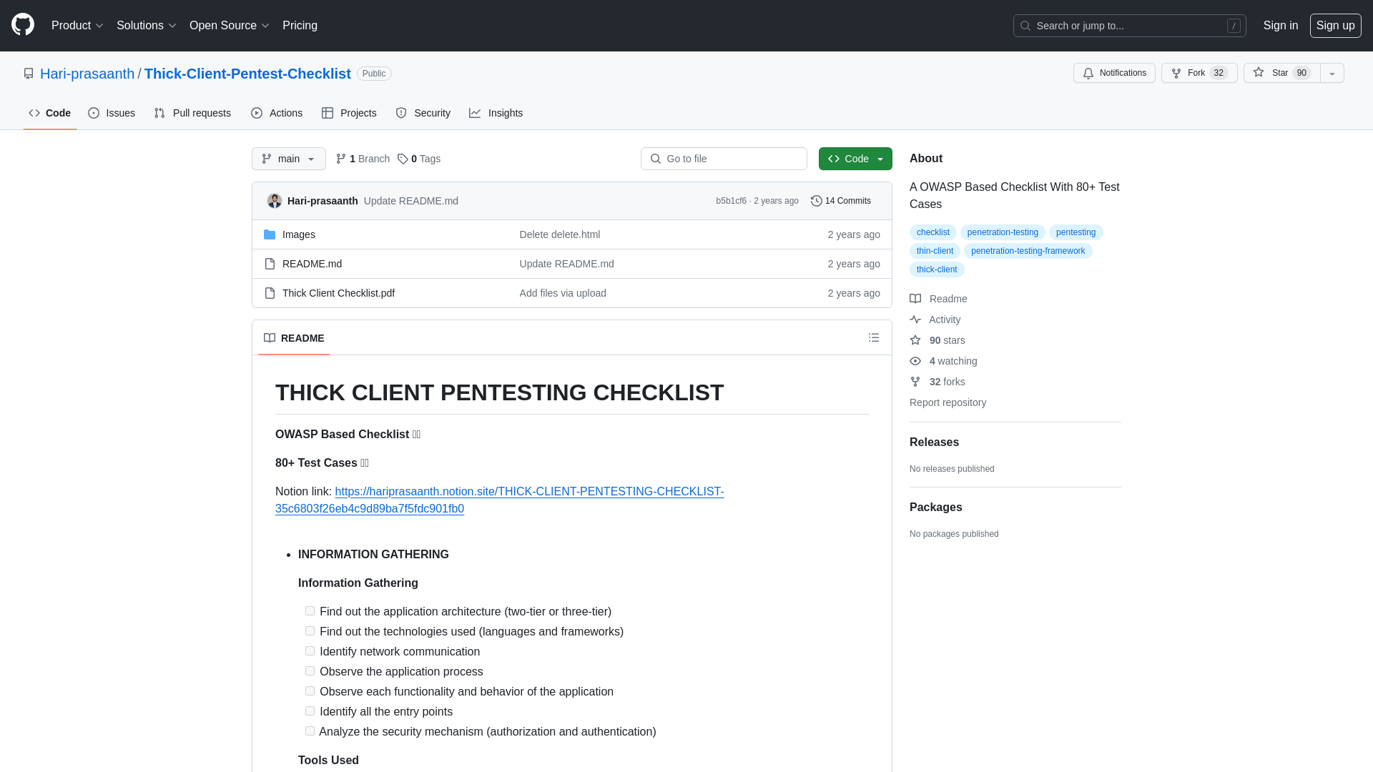
Task: Expand the Product menu
Action: (77, 26)
